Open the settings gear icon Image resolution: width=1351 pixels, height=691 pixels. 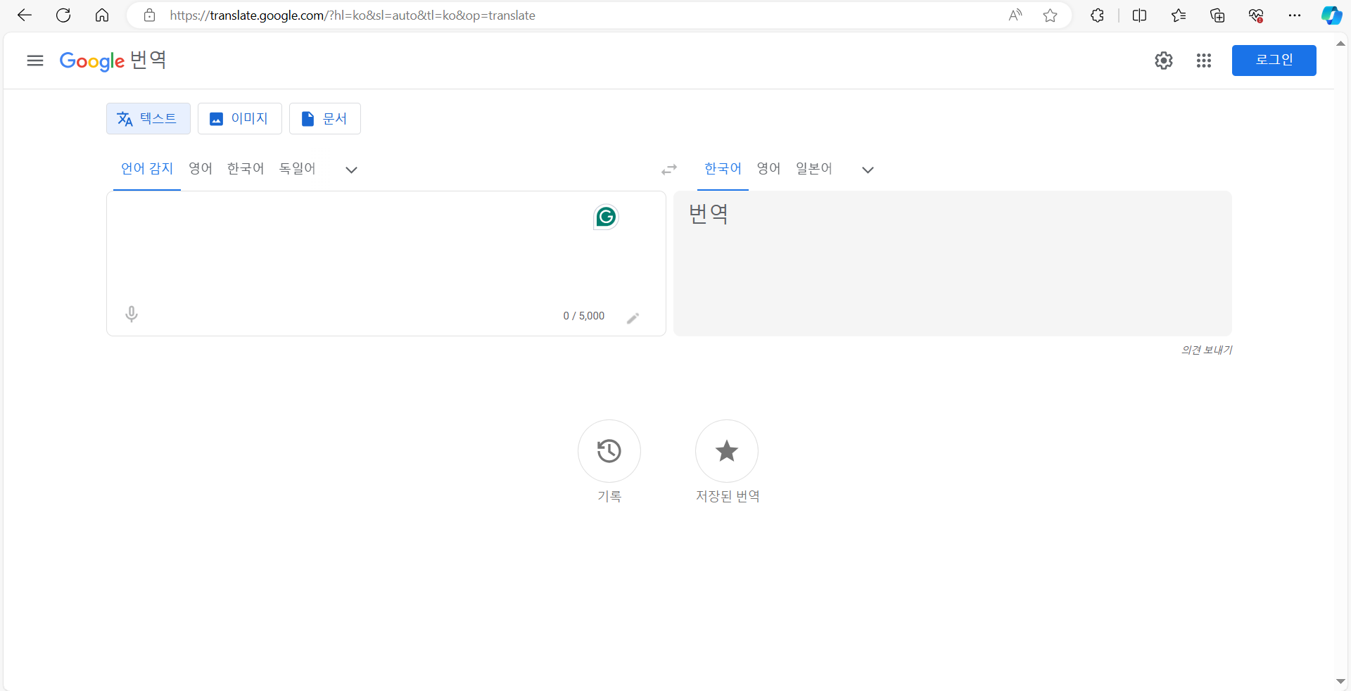1164,61
